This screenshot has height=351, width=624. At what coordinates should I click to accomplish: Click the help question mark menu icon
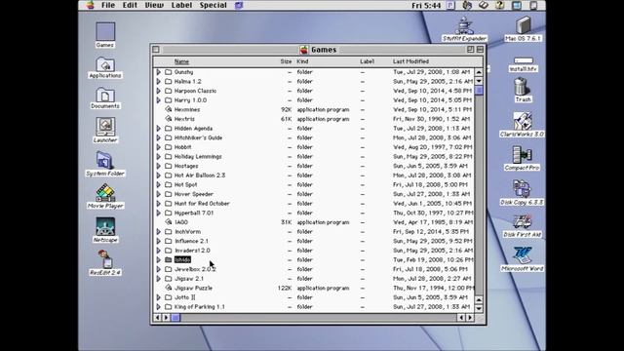coord(500,5)
